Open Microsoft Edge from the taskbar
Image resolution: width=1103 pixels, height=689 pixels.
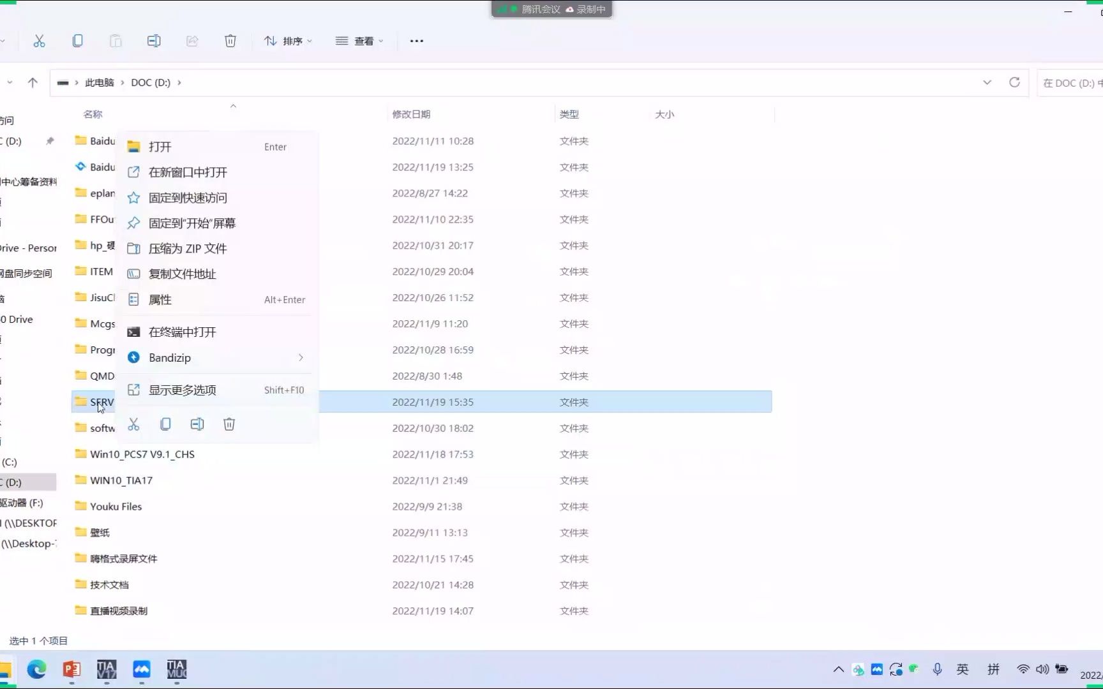pos(36,670)
